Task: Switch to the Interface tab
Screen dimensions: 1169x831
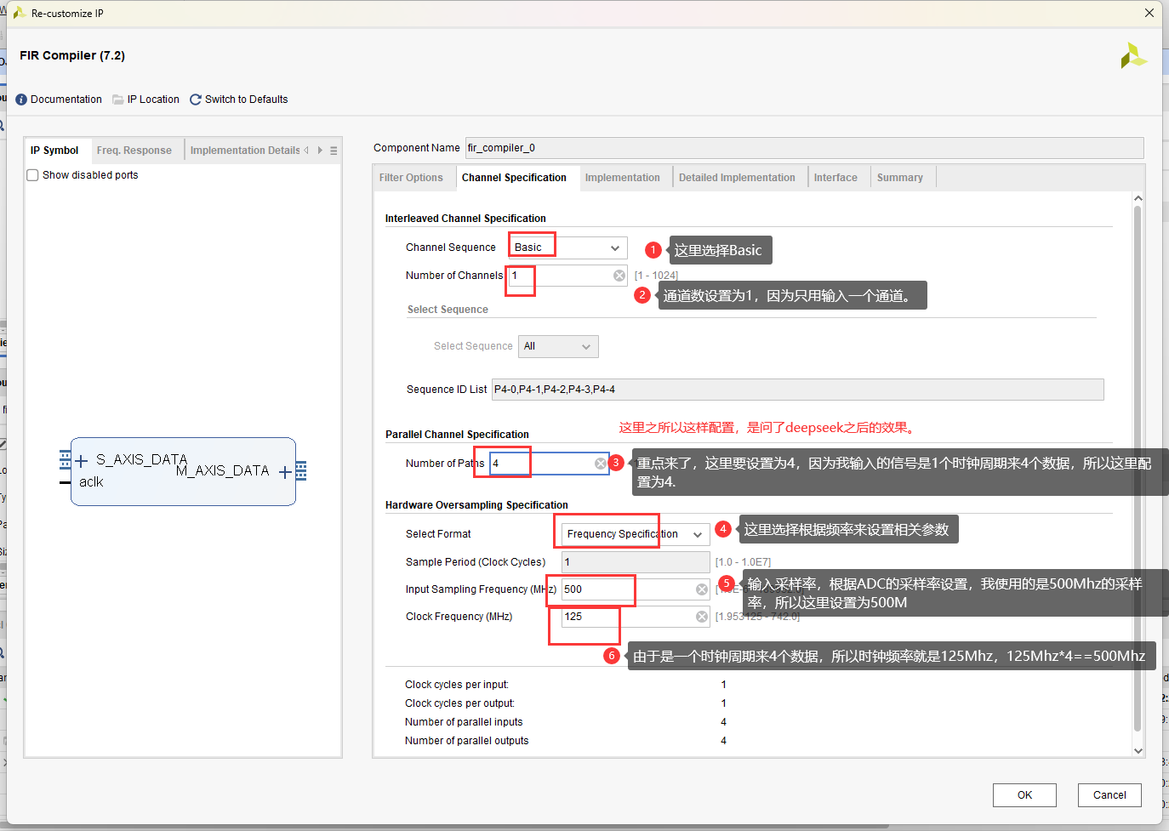Action: coord(835,178)
